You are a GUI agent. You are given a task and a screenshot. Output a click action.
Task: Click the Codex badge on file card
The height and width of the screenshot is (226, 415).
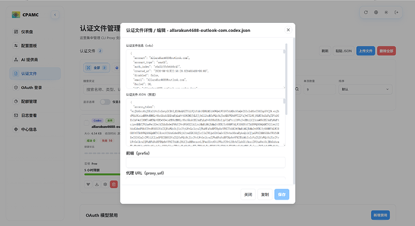point(97,120)
